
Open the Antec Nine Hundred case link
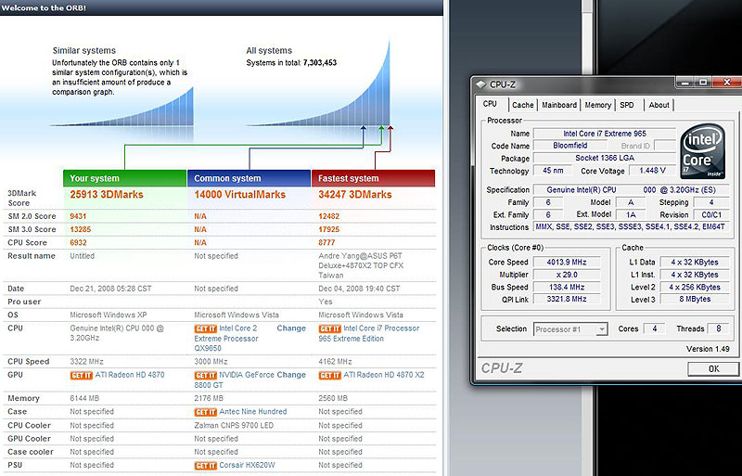252,412
